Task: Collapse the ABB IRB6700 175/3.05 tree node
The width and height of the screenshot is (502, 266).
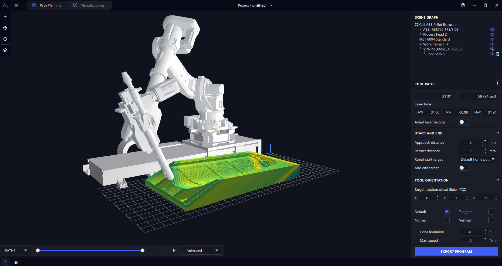Action: coord(420,30)
